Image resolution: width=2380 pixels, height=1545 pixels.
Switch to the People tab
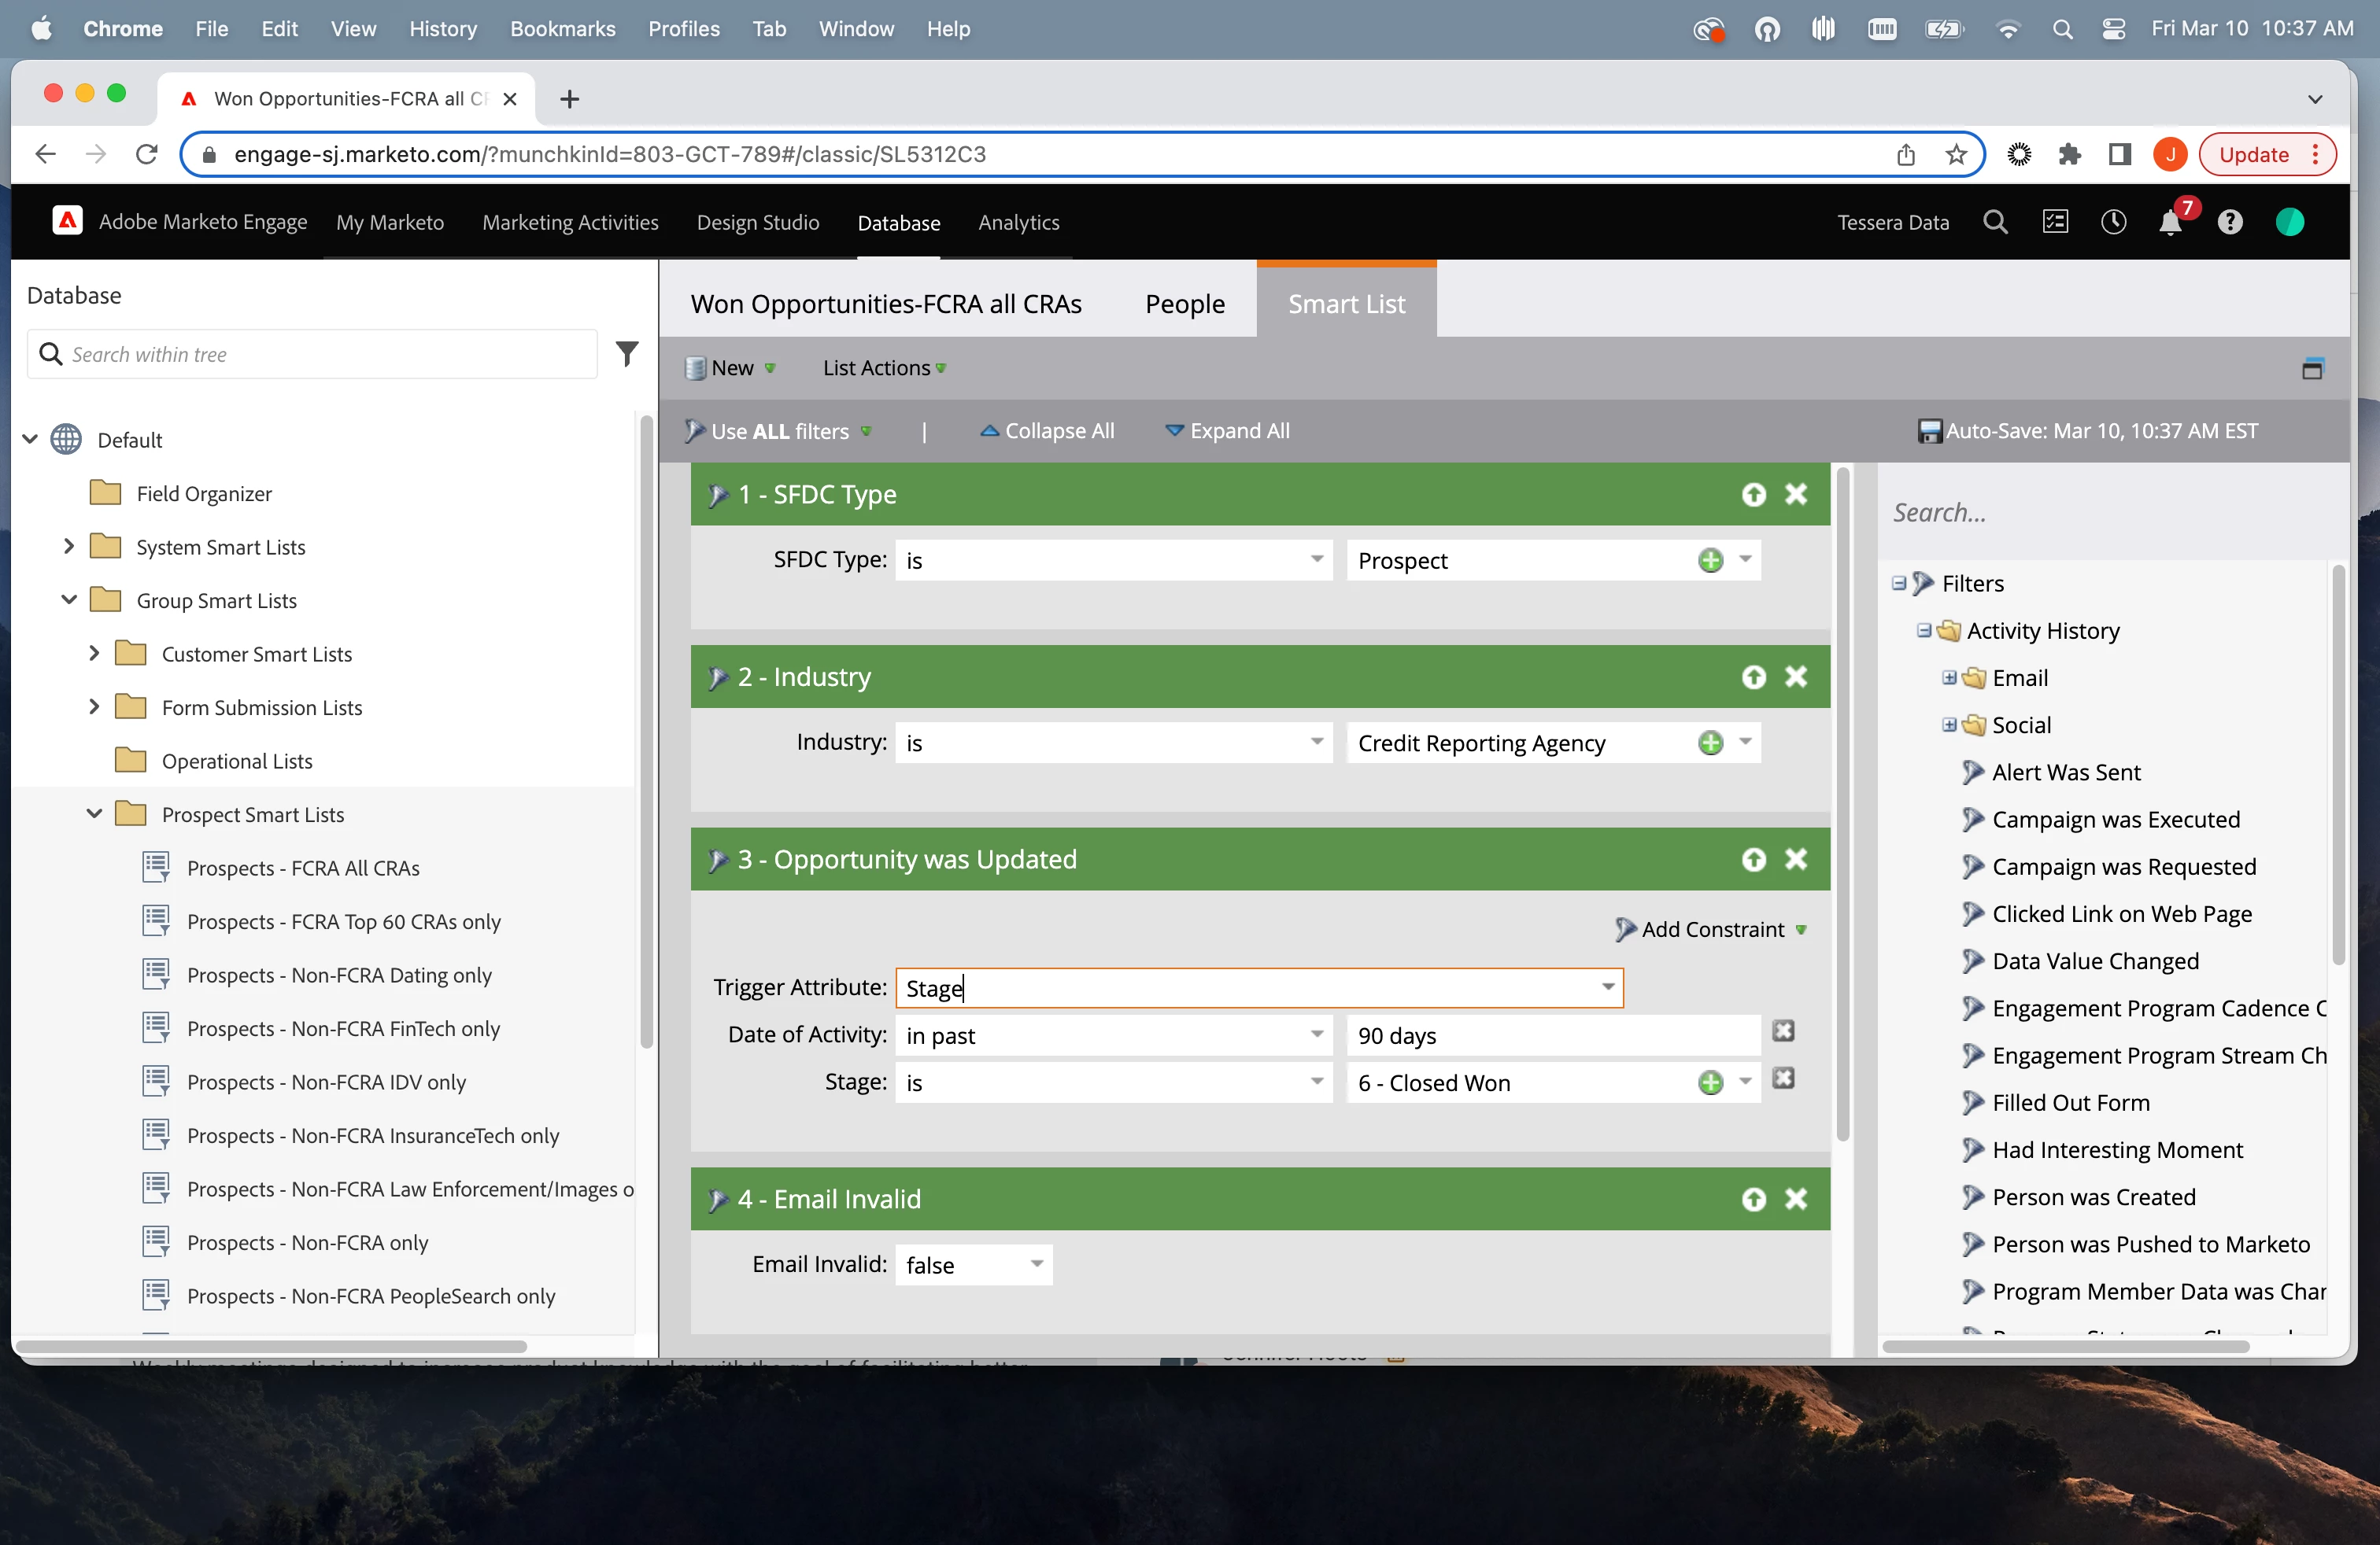[1184, 304]
